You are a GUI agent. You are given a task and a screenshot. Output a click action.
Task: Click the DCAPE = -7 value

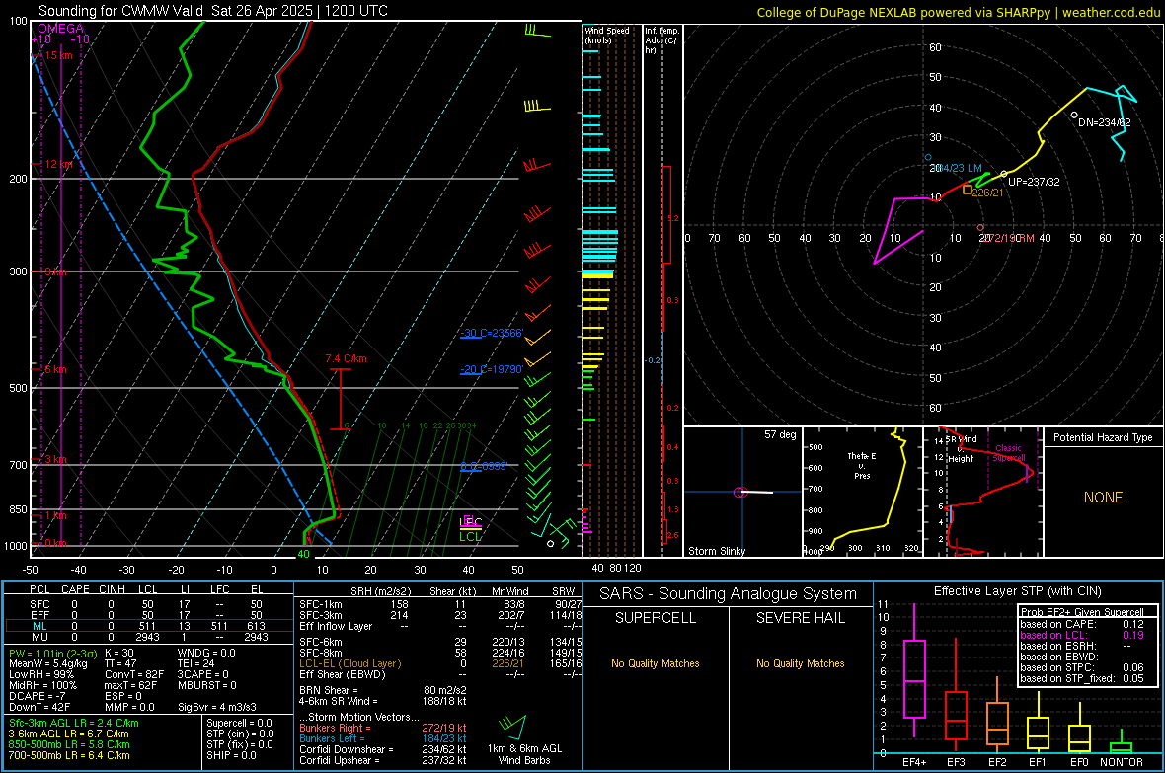click(x=38, y=696)
